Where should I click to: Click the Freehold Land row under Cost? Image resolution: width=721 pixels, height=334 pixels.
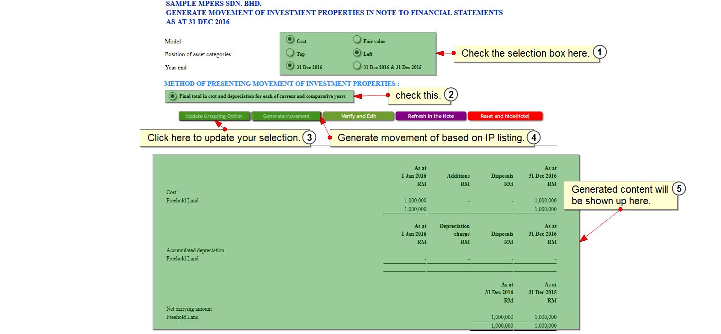[x=182, y=201]
